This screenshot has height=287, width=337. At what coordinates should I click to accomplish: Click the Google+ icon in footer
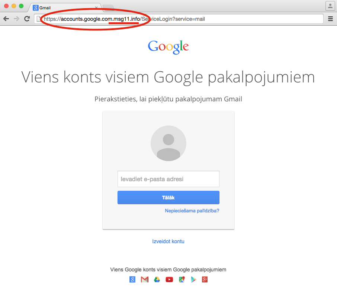[x=204, y=280]
